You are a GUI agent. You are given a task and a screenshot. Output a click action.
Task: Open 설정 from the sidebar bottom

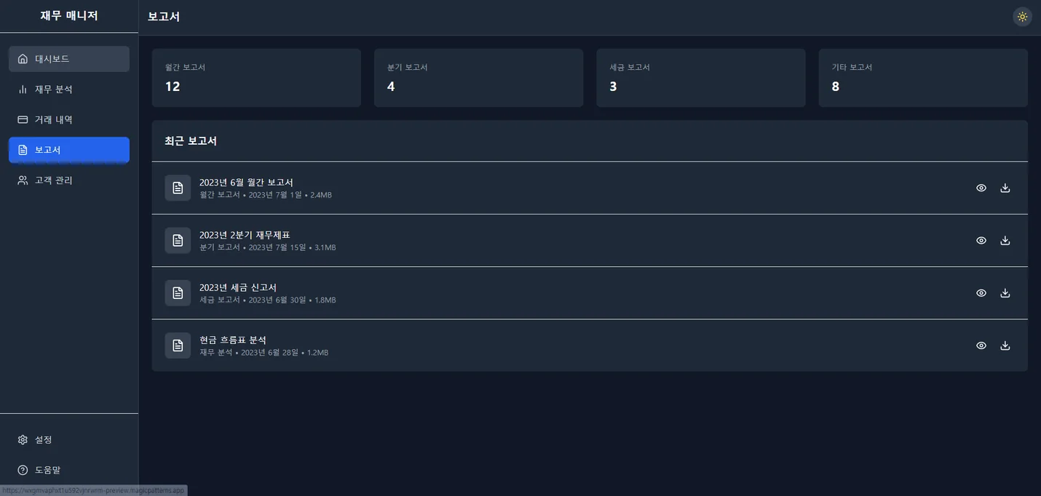pyautogui.click(x=69, y=440)
